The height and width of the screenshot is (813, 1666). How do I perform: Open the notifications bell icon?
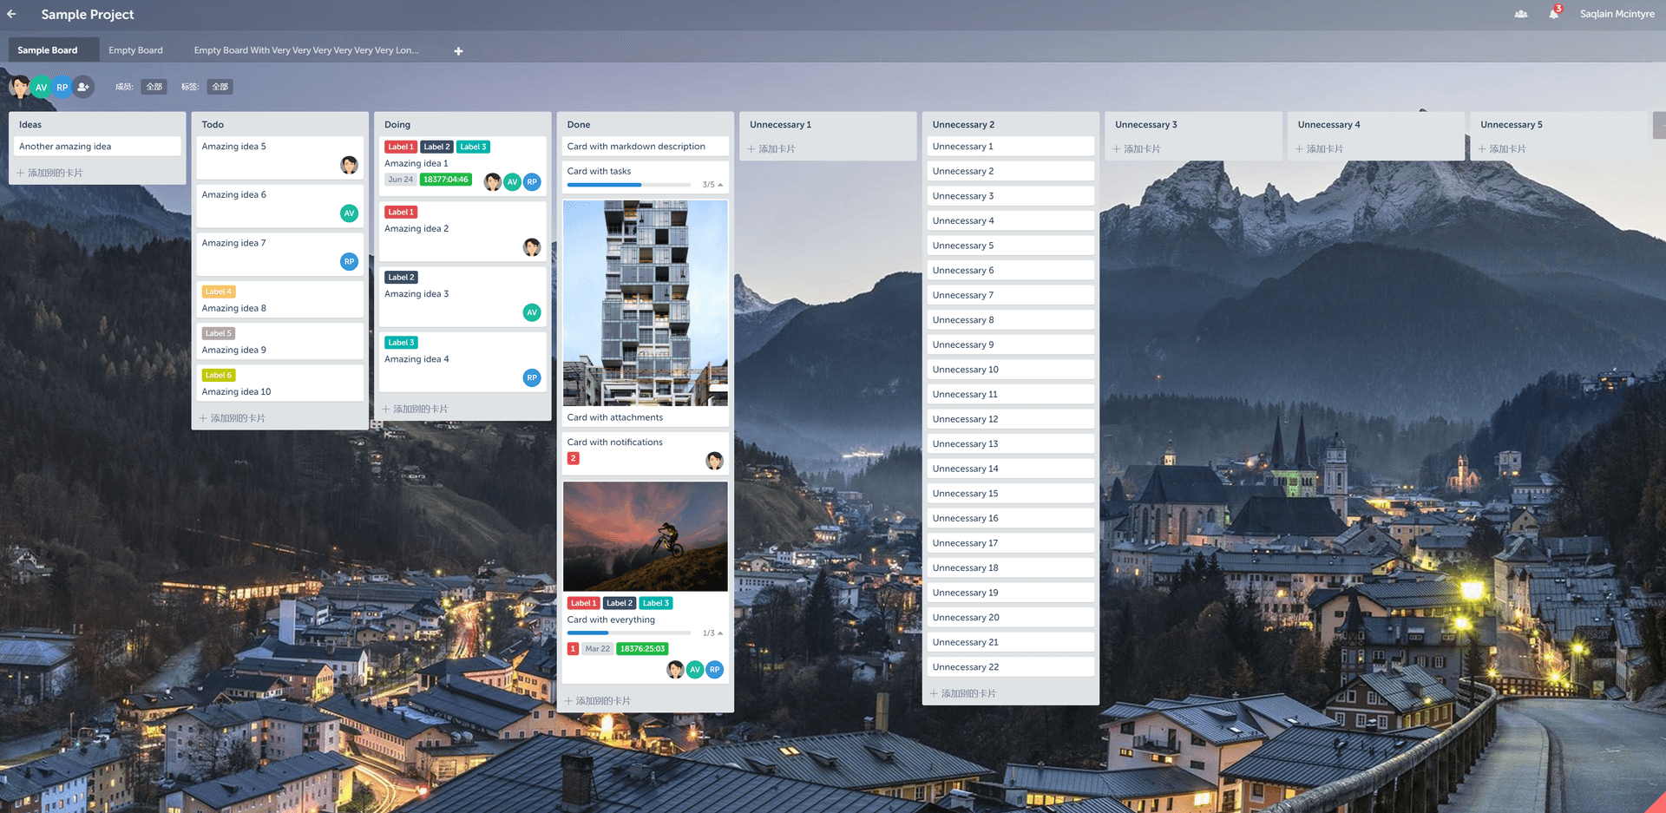[1553, 14]
